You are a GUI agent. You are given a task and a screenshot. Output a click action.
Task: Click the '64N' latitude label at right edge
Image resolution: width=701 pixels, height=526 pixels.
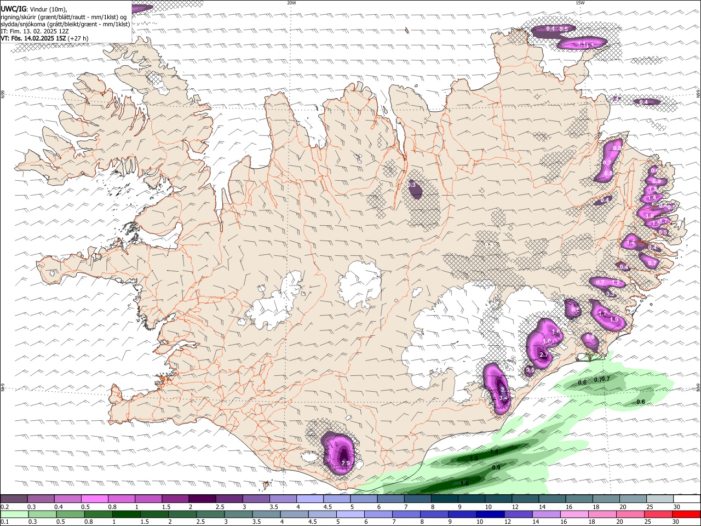pyautogui.click(x=698, y=387)
